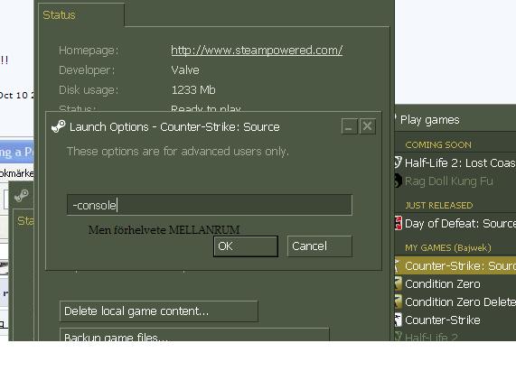Select the Rag Doll Kung Fu game icon
Image resolution: width=516 pixels, height=371 pixels.
point(398,181)
